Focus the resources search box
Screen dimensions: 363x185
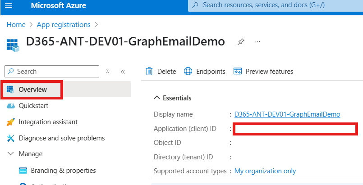[276, 5]
